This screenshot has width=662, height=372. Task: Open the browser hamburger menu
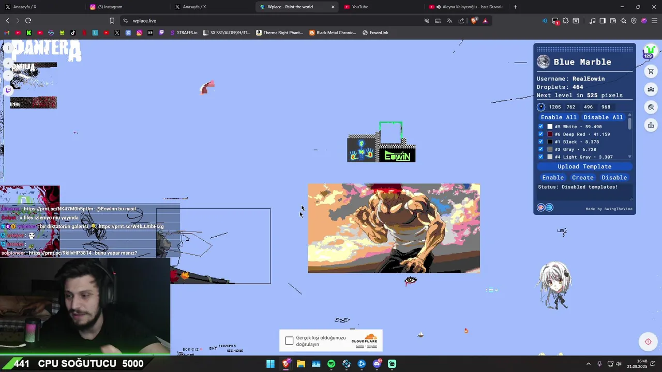coord(654,21)
